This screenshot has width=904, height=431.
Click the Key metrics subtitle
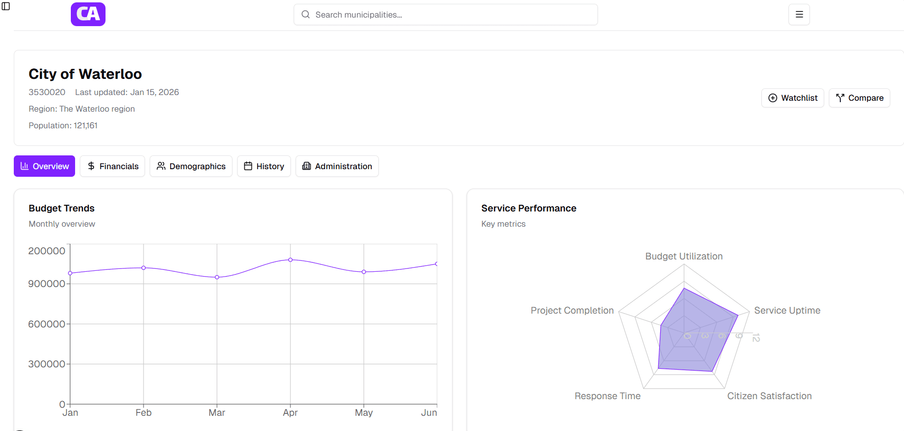(503, 224)
